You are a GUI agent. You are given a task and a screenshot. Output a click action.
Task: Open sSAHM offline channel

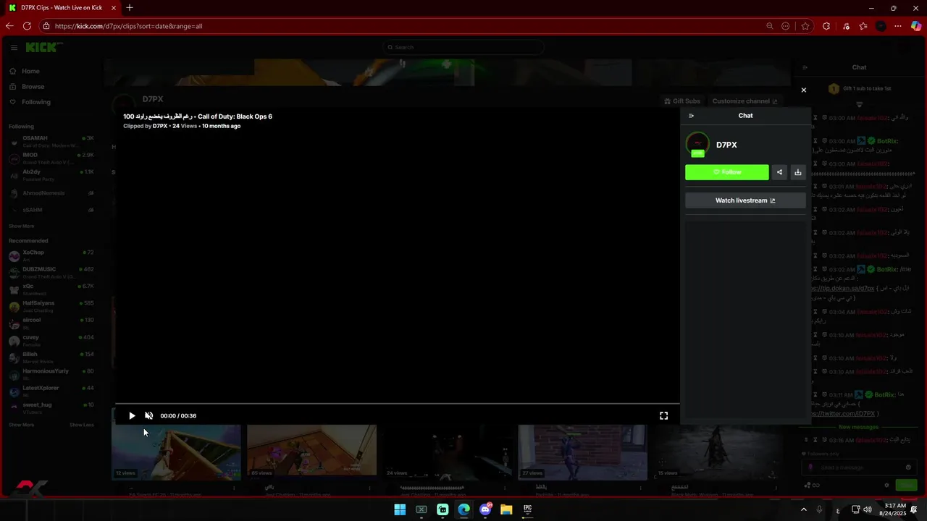[x=51, y=210]
